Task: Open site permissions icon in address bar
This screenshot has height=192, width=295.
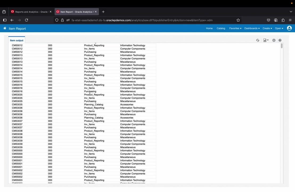Action: (68, 20)
